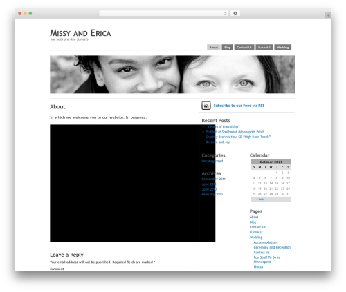Open a new tab with plus button

coord(328,15)
